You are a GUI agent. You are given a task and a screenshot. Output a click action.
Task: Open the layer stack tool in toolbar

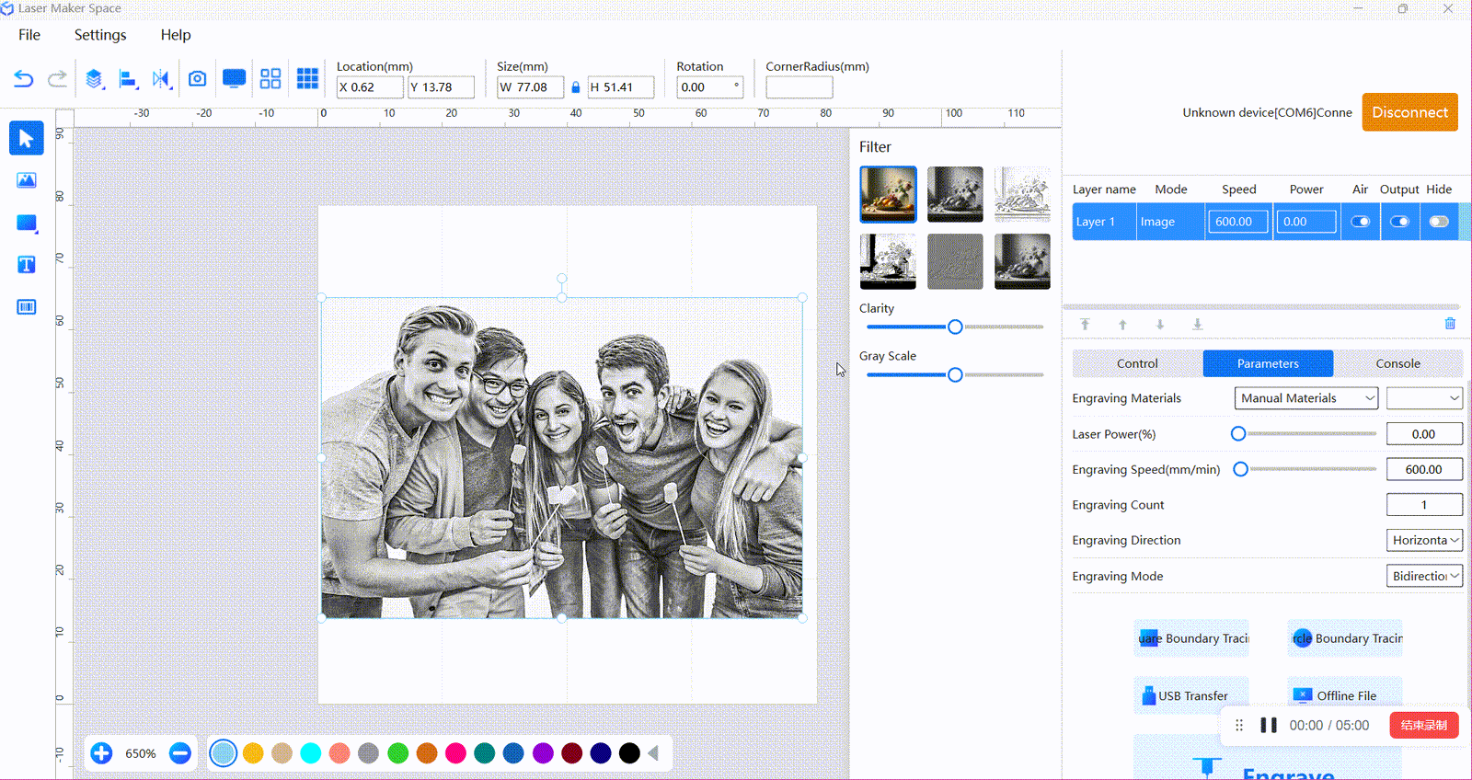(94, 79)
